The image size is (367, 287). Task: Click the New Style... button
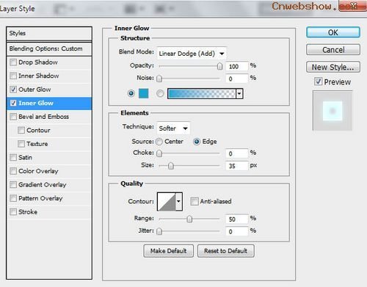click(333, 67)
